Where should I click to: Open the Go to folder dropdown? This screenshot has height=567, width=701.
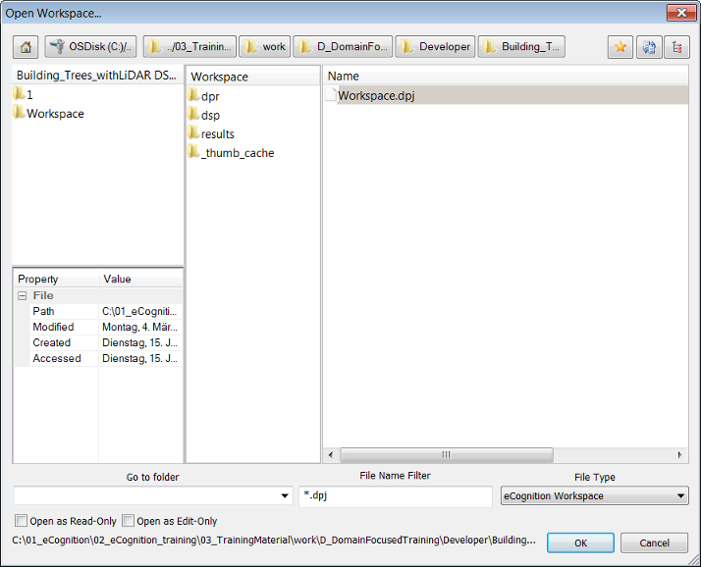(285, 496)
